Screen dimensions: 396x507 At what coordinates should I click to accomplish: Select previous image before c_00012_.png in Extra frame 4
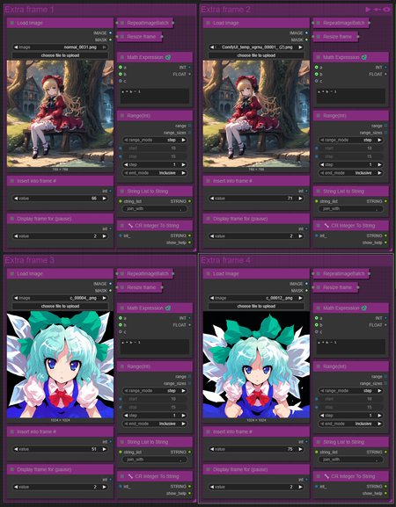click(x=212, y=298)
